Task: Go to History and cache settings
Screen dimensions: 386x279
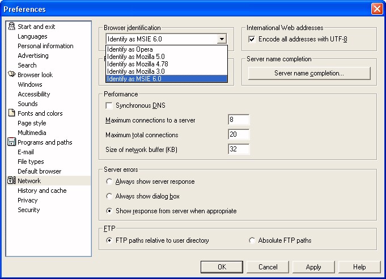Action: tap(41, 191)
